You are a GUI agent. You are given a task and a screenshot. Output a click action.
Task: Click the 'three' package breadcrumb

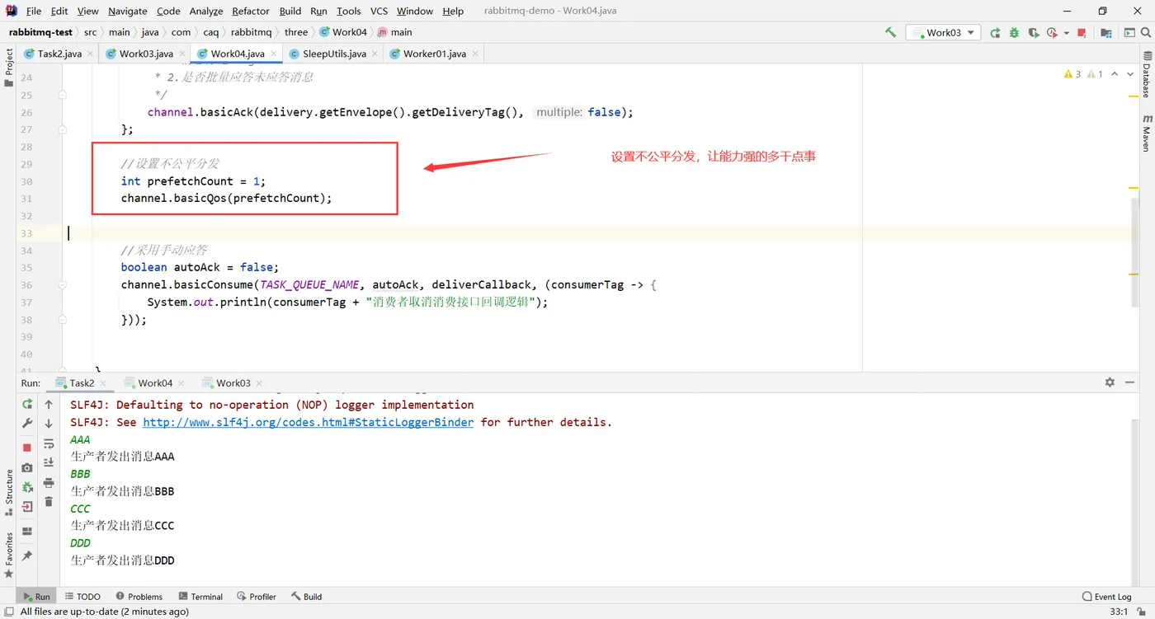point(296,32)
